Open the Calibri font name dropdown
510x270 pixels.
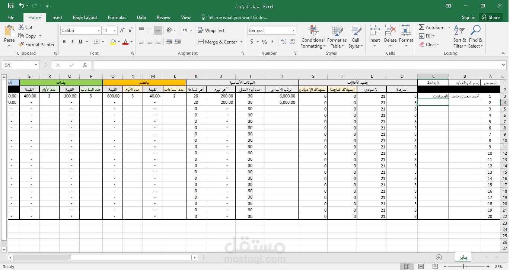point(99,30)
